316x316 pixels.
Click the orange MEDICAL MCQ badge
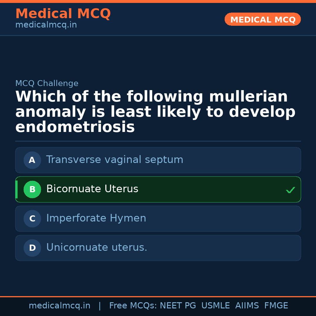click(x=262, y=19)
